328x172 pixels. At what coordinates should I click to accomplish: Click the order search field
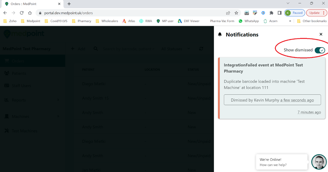128,49
